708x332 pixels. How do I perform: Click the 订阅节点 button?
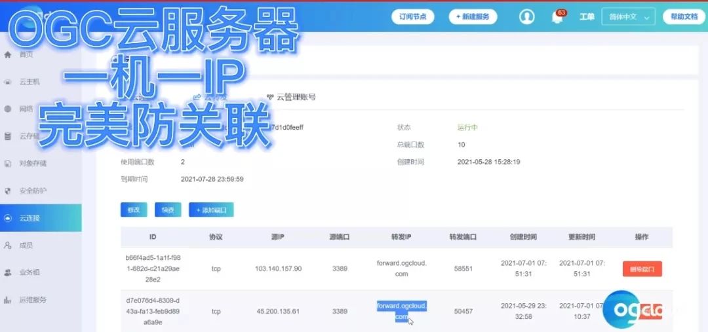[413, 16]
